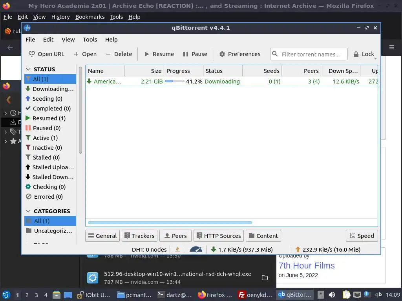The image size is (402, 301).
Task: Filter by Stalled (0) status
Action: click(x=50, y=158)
